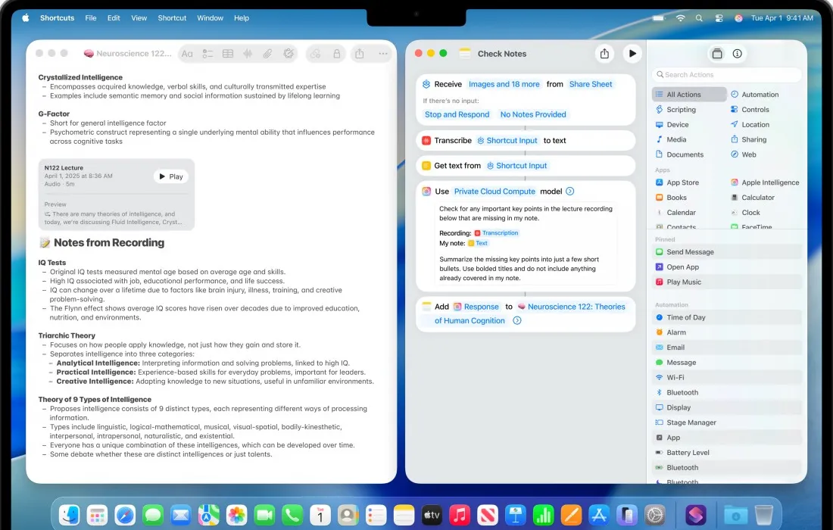Image resolution: width=833 pixels, height=530 pixels.
Task: Open Shortcut menu in menu bar
Action: [x=172, y=18]
